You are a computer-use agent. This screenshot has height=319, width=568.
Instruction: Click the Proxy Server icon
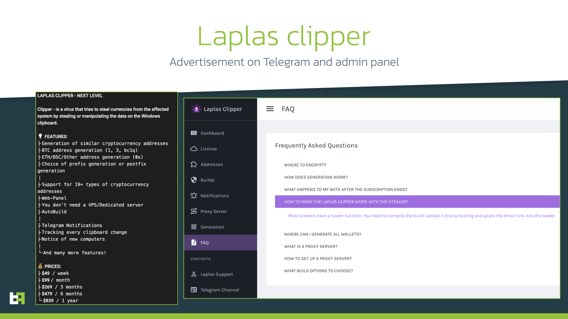[194, 211]
